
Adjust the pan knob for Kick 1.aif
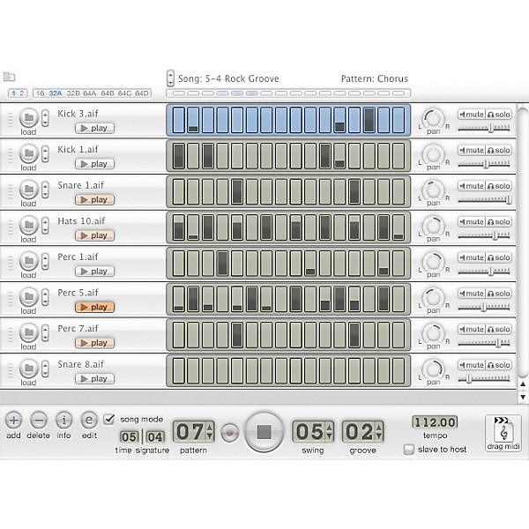(434, 154)
